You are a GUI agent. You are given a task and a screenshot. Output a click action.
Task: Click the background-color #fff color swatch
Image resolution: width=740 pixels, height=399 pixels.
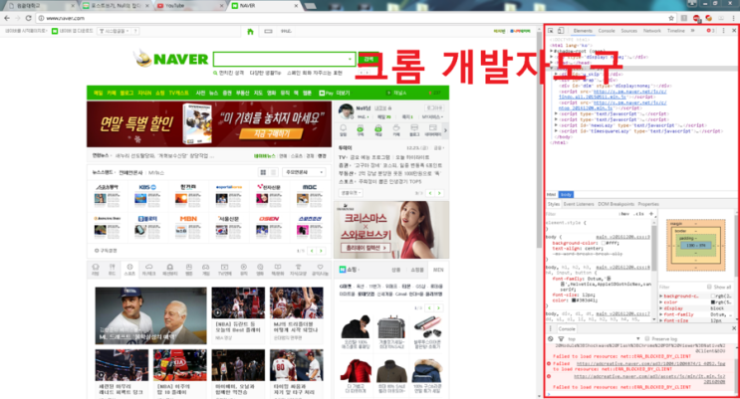pyautogui.click(x=604, y=243)
